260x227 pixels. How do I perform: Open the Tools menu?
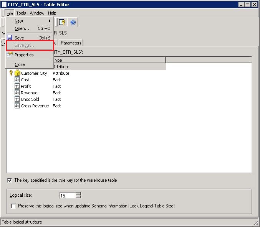pyautogui.click(x=21, y=13)
